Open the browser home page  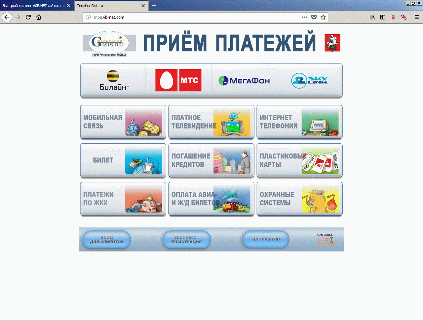pos(39,17)
